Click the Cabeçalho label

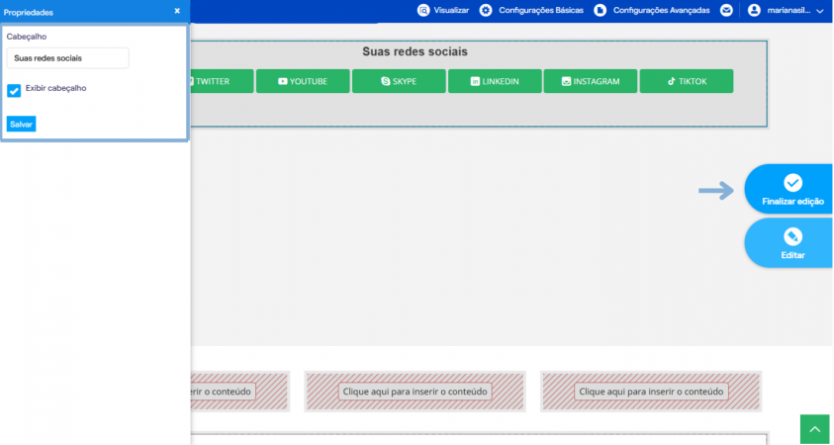(27, 37)
